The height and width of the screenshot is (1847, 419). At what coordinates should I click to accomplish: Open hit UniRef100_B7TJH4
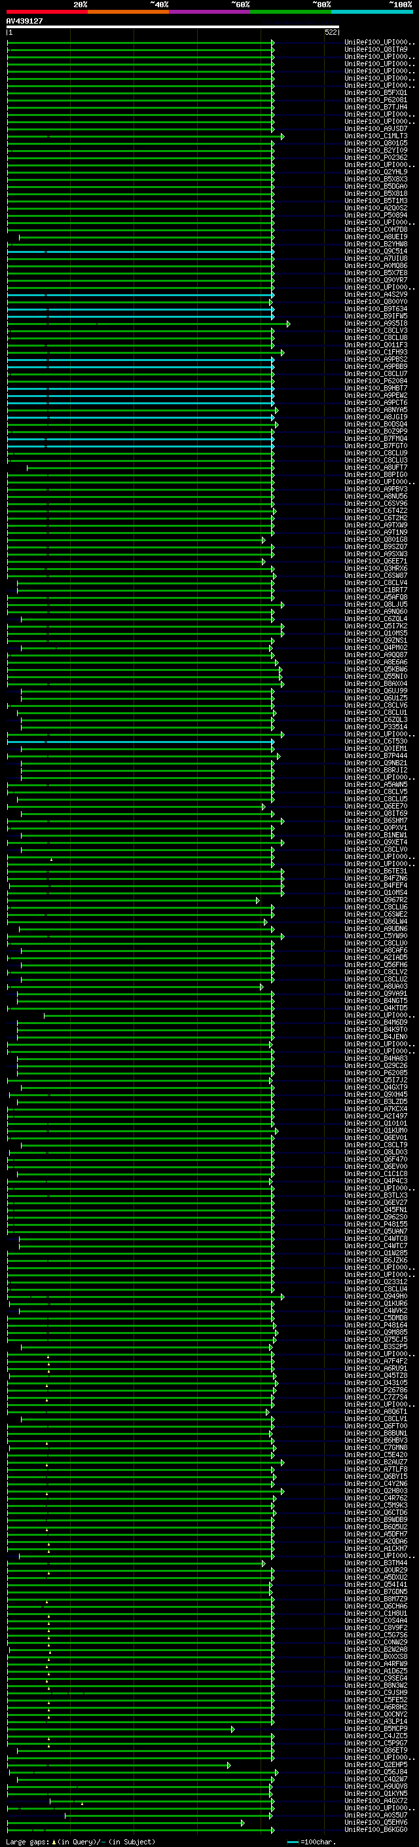(376, 107)
